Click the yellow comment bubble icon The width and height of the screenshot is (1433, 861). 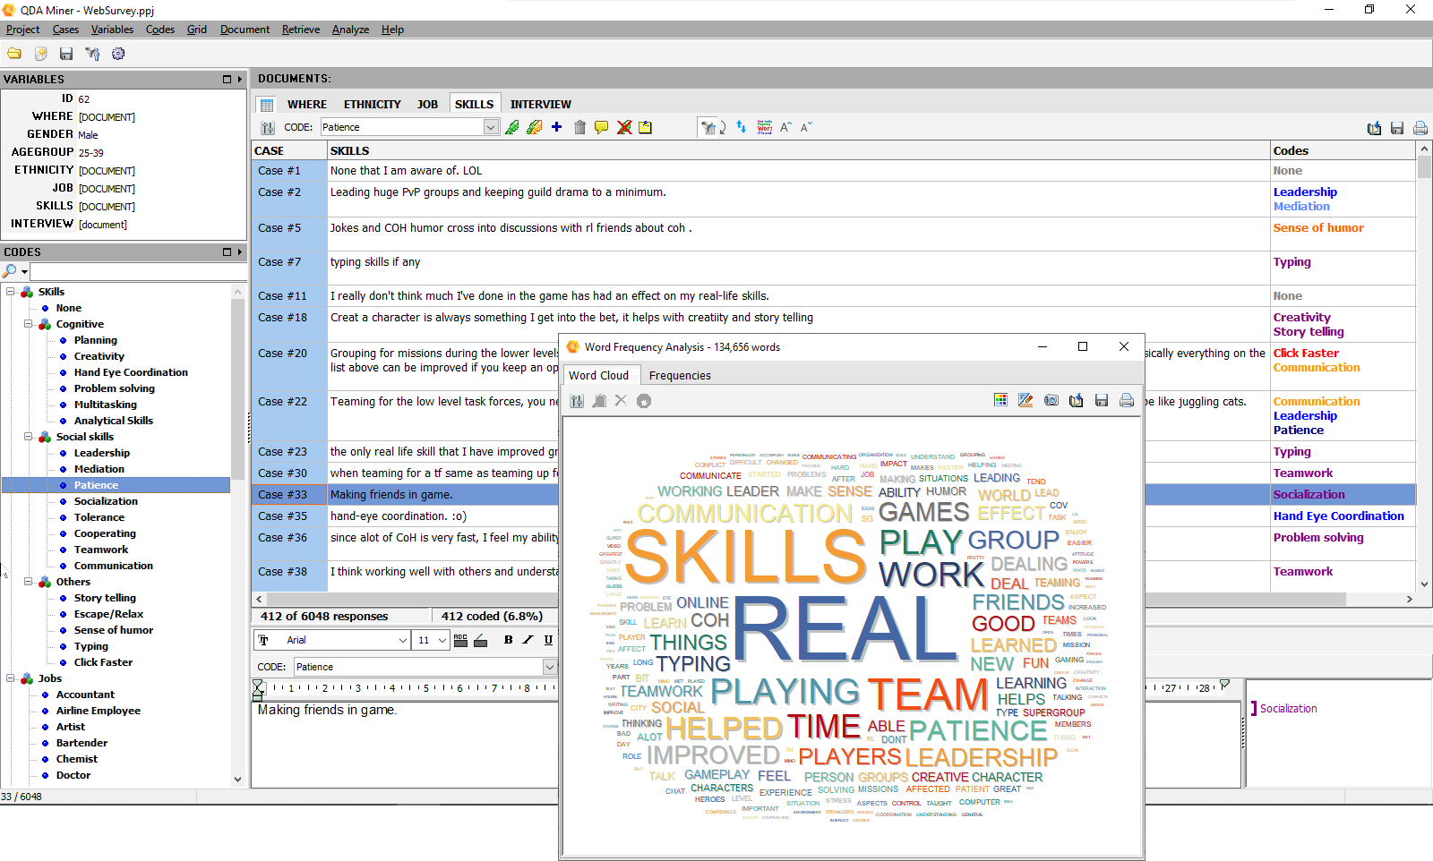(601, 127)
